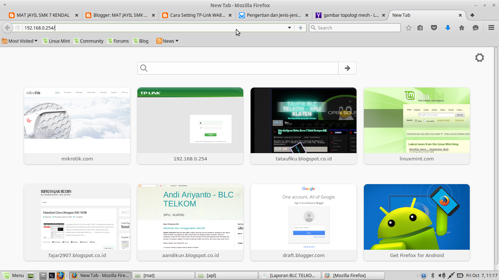Viewport: 499px width, 280px height.
Task: Switch to the Pengertian dan Jenis-jenis tab
Action: coord(273,15)
